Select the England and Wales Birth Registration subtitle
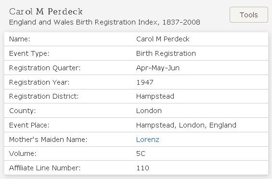 click(x=104, y=22)
